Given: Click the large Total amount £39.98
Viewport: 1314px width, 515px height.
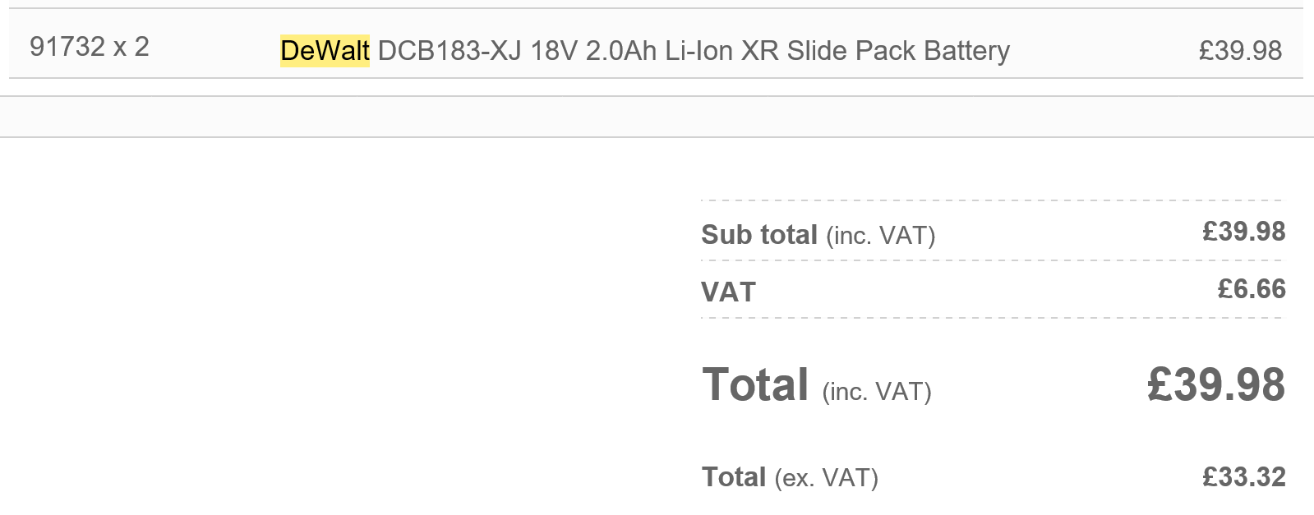Looking at the screenshot, I should (x=1216, y=385).
